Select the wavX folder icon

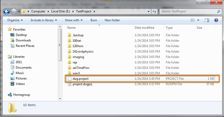[69, 73]
